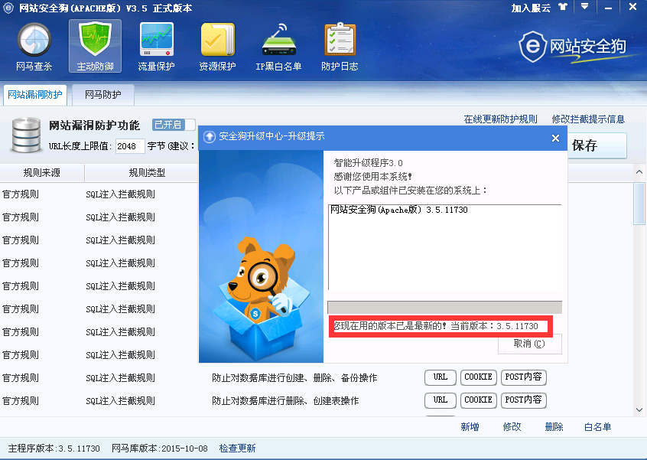
Task: Click the 删除 link
Action: (x=554, y=427)
